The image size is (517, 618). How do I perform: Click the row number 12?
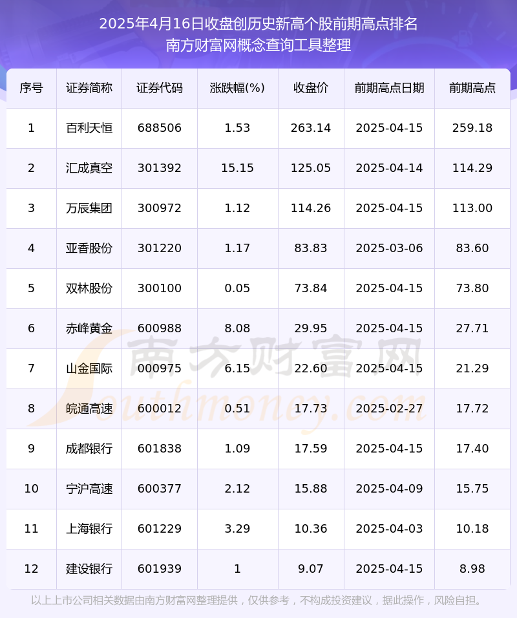coord(31,569)
